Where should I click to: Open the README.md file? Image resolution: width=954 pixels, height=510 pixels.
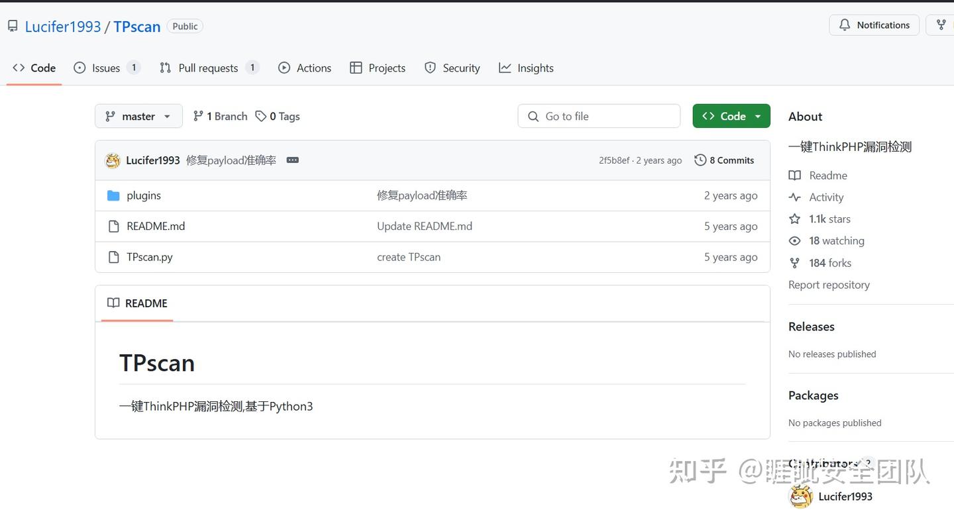156,226
